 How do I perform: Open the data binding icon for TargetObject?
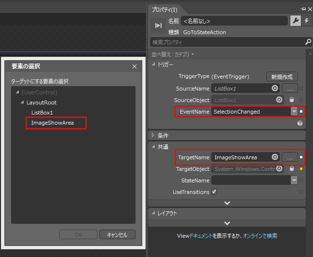click(x=292, y=168)
